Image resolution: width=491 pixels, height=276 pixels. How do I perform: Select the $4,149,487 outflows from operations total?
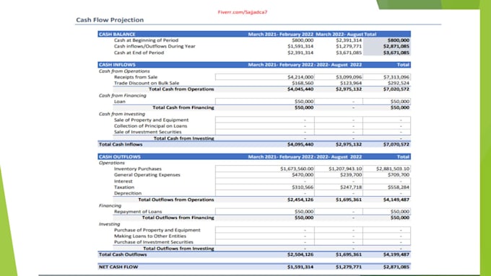point(396,200)
